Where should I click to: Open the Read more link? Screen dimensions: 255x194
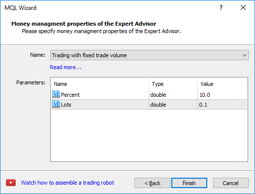click(x=65, y=67)
